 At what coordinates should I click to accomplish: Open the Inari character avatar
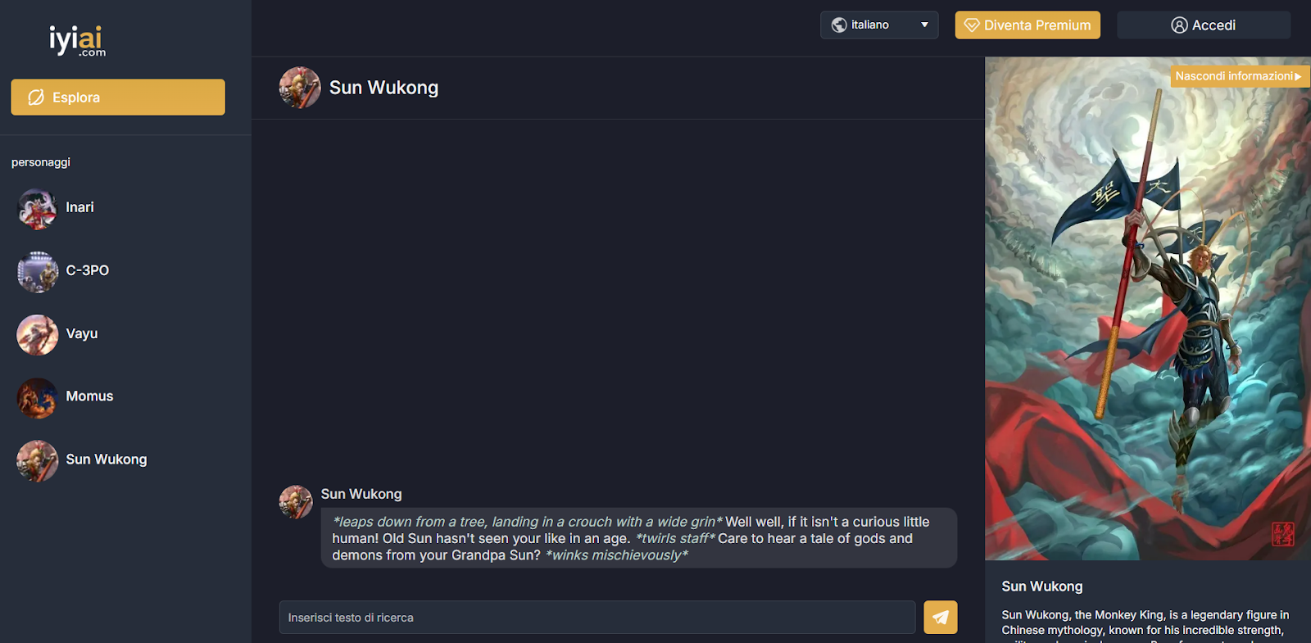point(38,208)
